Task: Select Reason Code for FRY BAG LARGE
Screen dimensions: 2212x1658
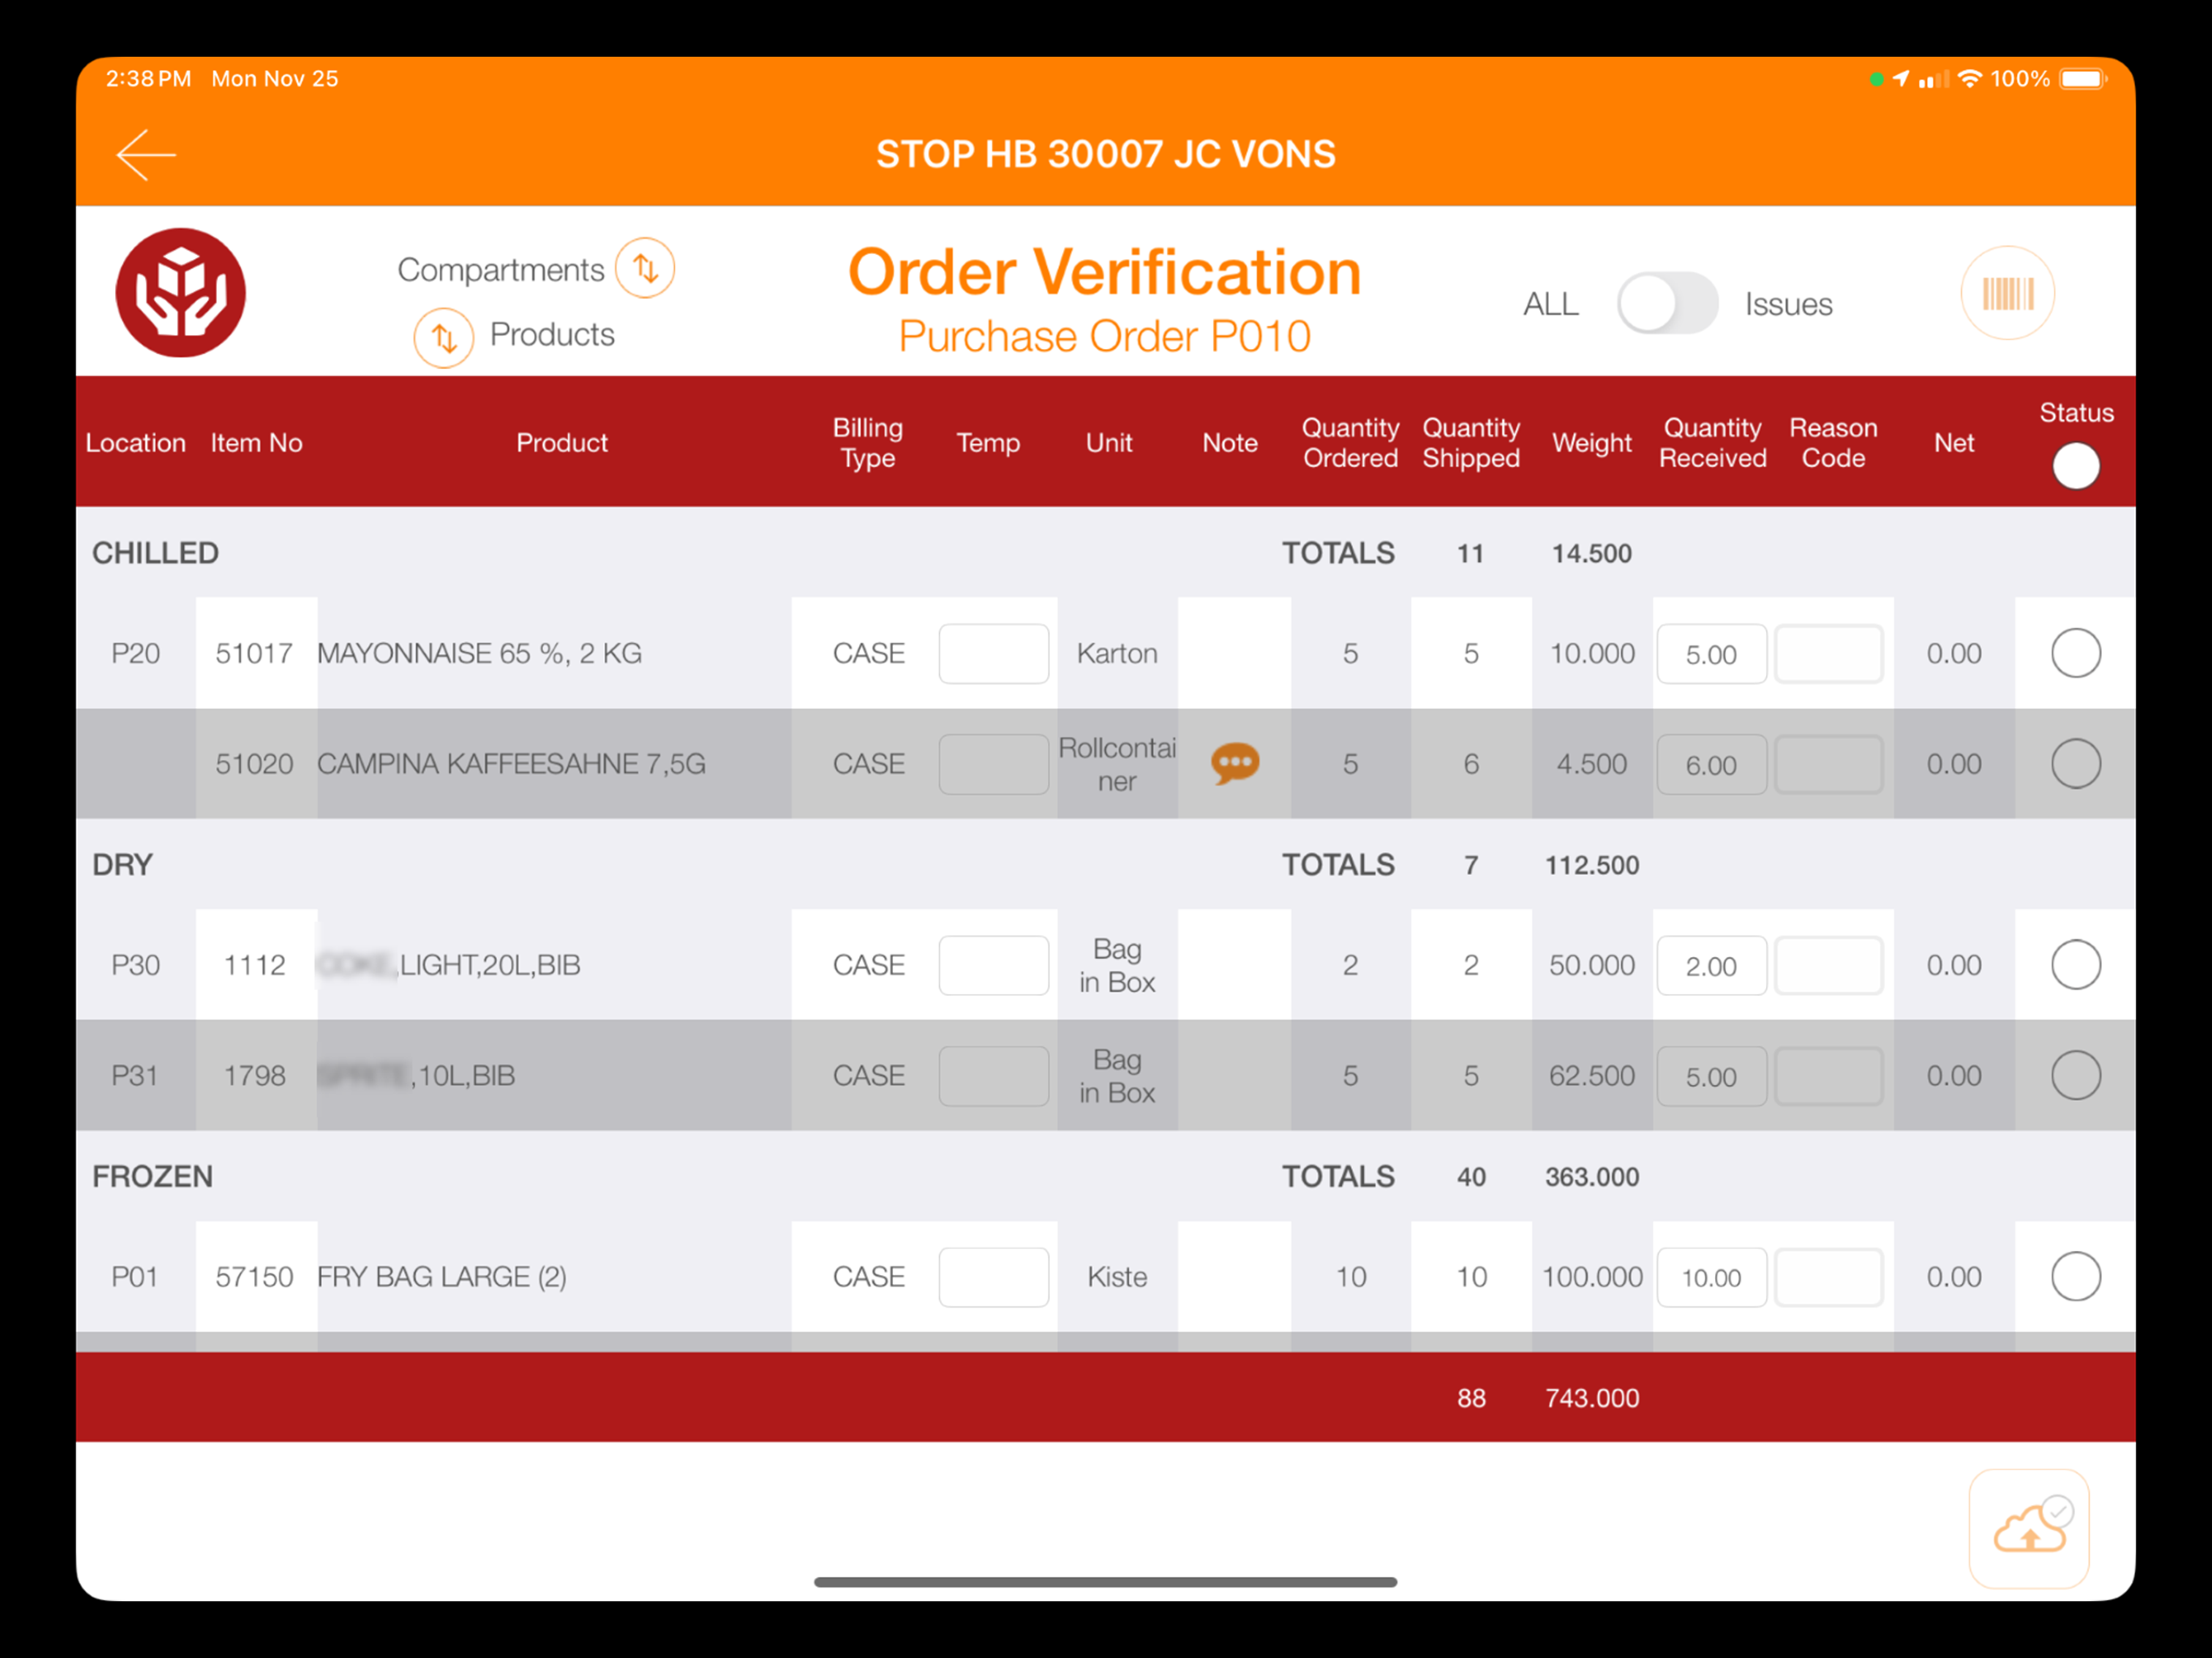Action: pos(1829,1278)
